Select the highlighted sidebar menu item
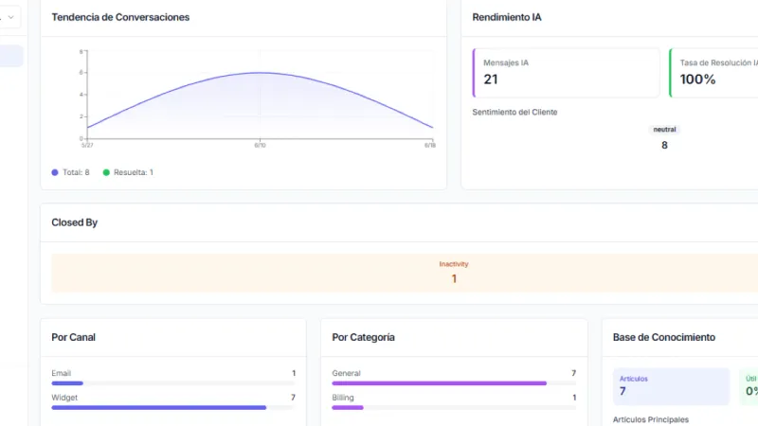Image resolution: width=758 pixels, height=426 pixels. [x=11, y=56]
